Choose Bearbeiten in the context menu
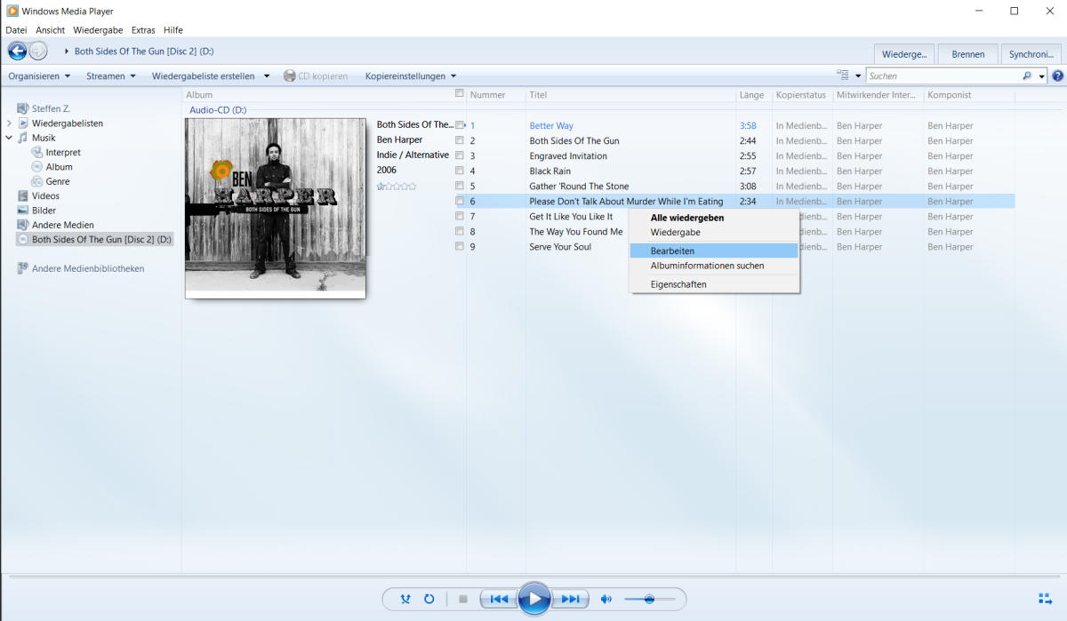Screen dimensions: 1067x621 713,251
